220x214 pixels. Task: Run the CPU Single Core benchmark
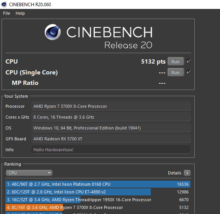[176, 72]
